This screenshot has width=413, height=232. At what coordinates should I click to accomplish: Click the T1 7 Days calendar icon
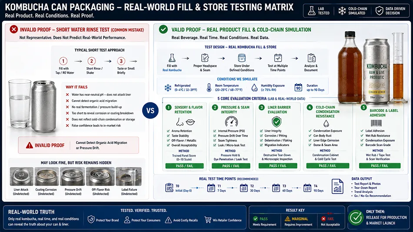tap(211, 188)
